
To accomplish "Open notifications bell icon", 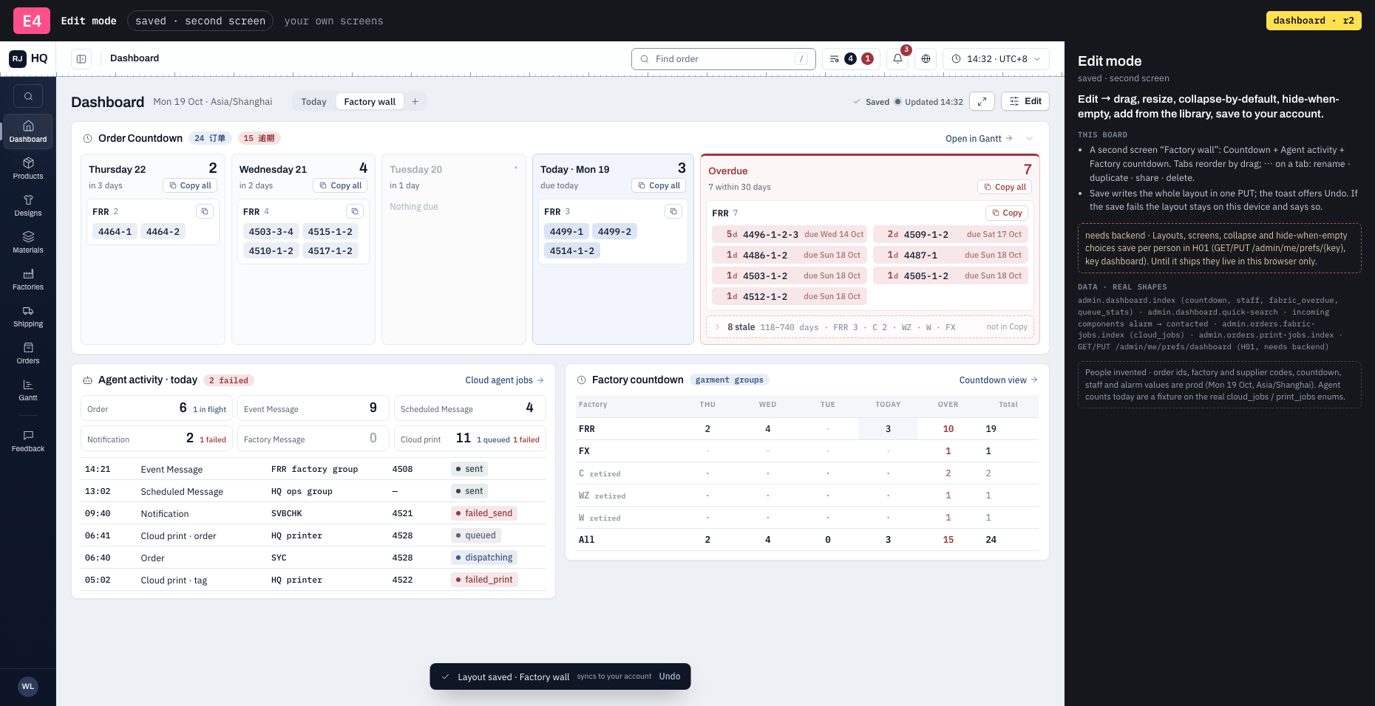I will tap(897, 59).
